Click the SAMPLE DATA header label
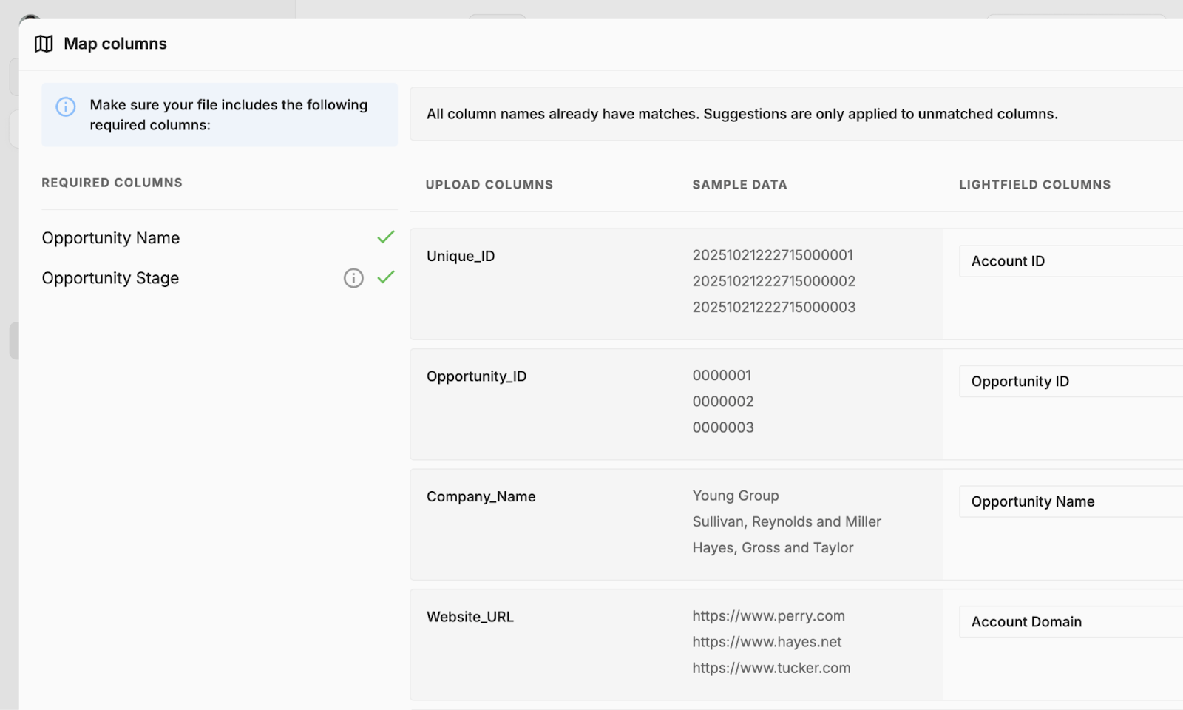The height and width of the screenshot is (710, 1183). 739,185
